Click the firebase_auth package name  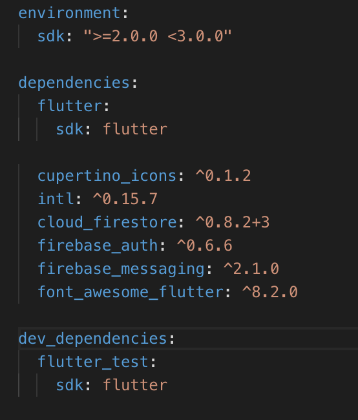tap(98, 246)
